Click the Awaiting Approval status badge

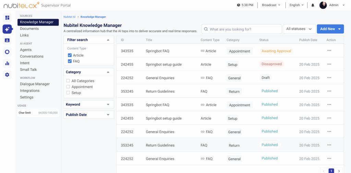[x=276, y=51]
